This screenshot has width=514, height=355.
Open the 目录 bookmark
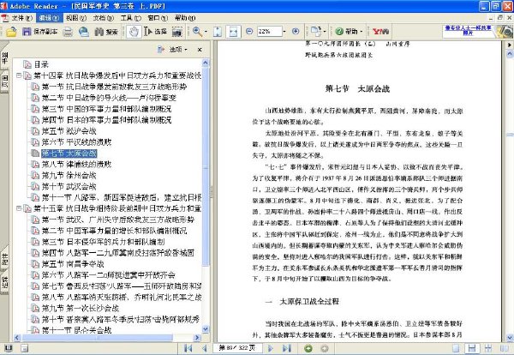point(41,64)
